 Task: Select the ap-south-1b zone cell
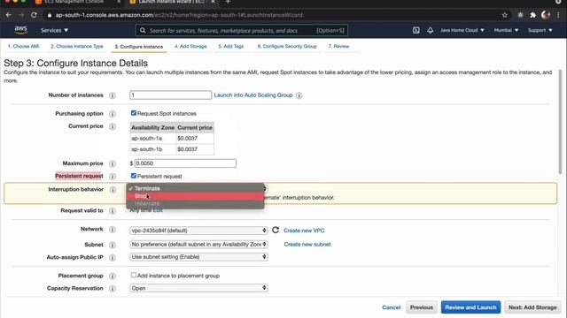coord(152,149)
